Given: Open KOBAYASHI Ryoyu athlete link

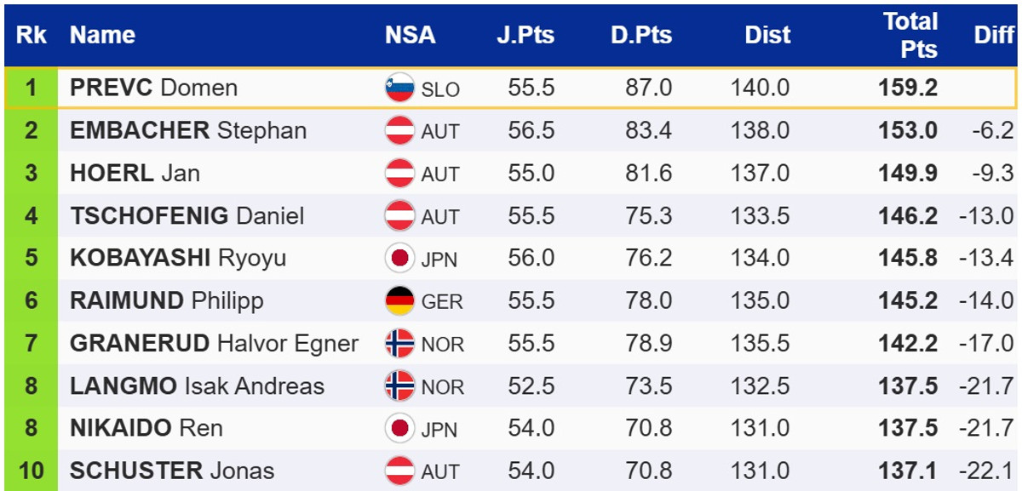Looking at the screenshot, I should pyautogui.click(x=177, y=259).
